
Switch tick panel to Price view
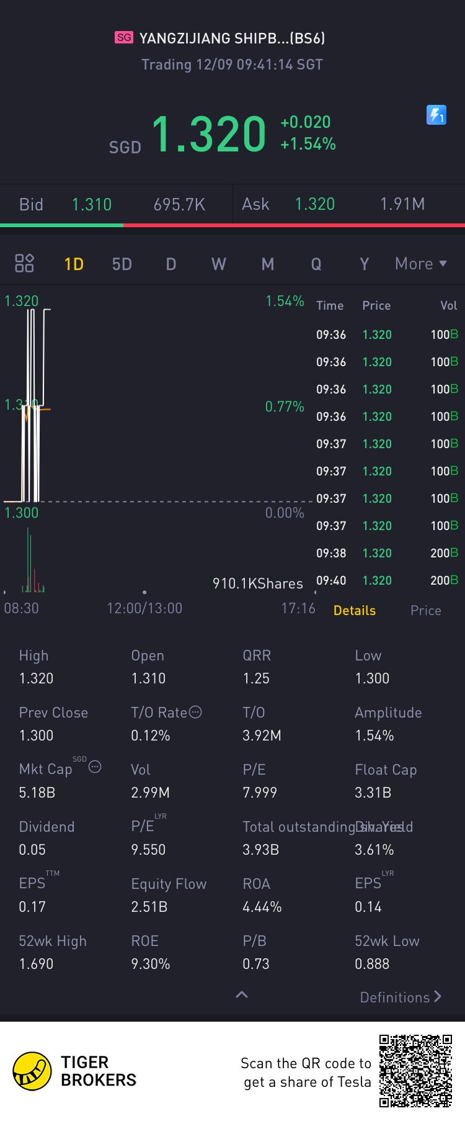(x=425, y=610)
